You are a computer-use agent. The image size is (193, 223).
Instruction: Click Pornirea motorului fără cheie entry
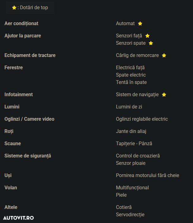147,176
